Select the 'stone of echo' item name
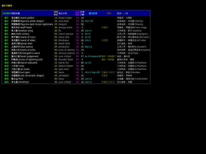Screen dimensions: 206x154 pos(23,50)
